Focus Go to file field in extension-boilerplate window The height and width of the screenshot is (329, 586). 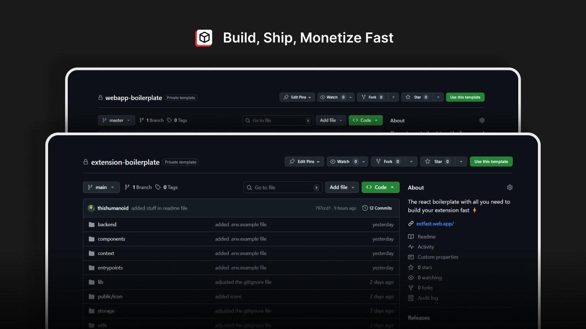pyautogui.click(x=283, y=187)
